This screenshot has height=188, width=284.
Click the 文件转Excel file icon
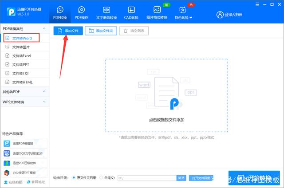pyautogui.click(x=8, y=55)
